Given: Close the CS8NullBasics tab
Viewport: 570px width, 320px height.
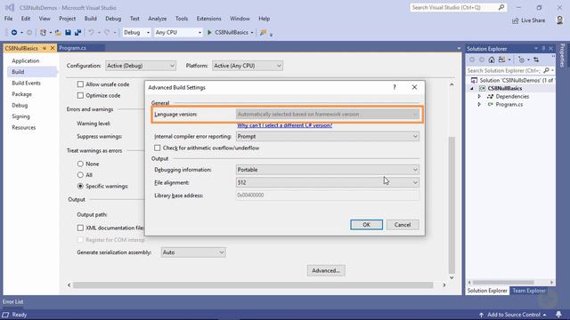Looking at the screenshot, I should (53, 48).
